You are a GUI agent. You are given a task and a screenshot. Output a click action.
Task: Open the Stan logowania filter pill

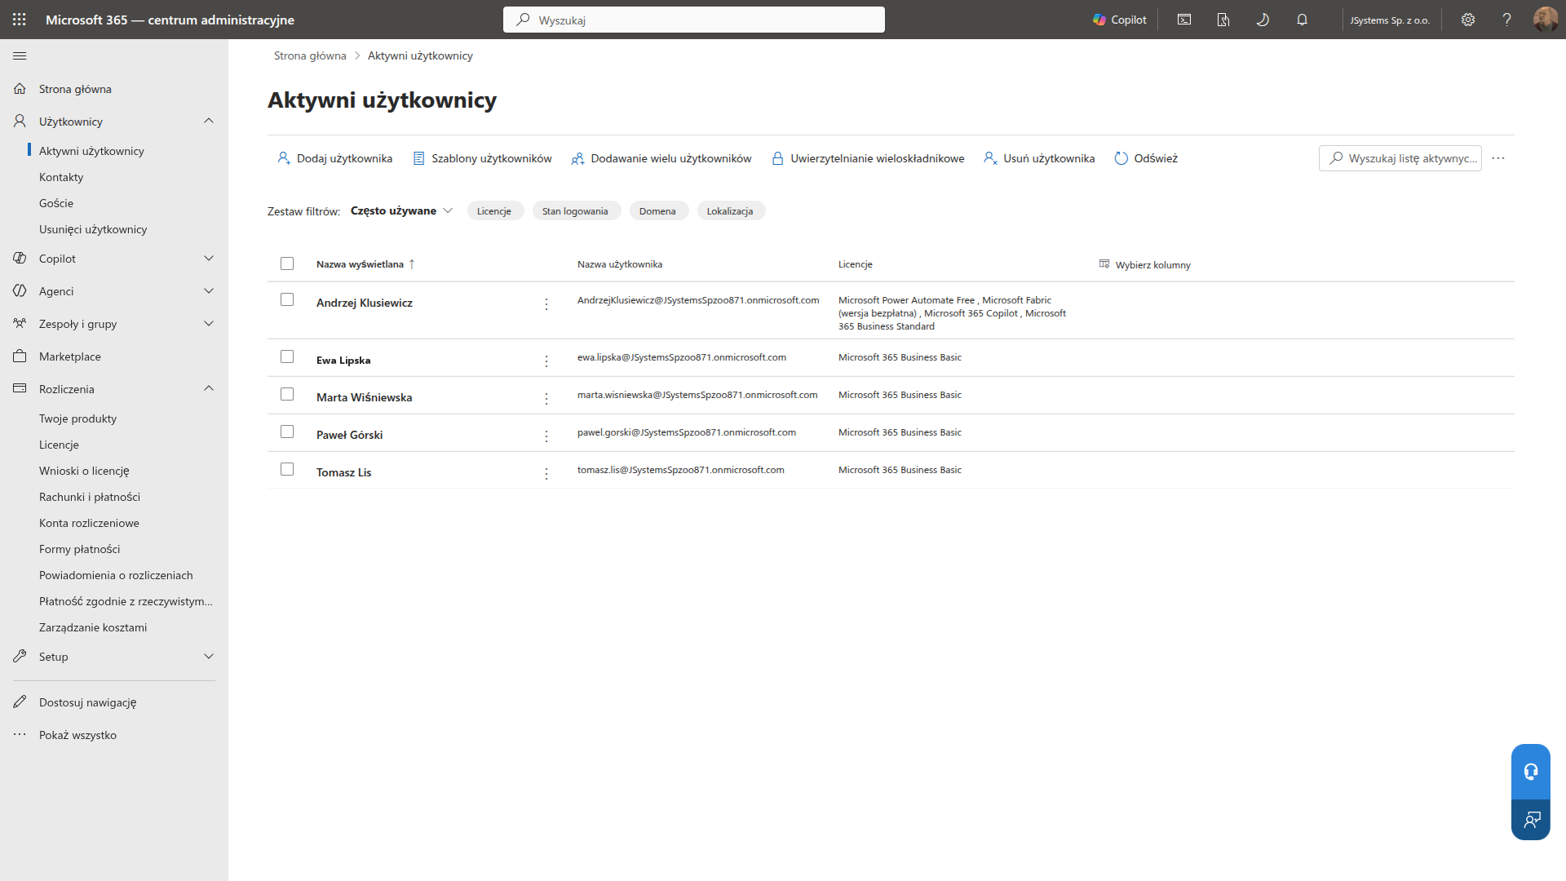(x=575, y=211)
